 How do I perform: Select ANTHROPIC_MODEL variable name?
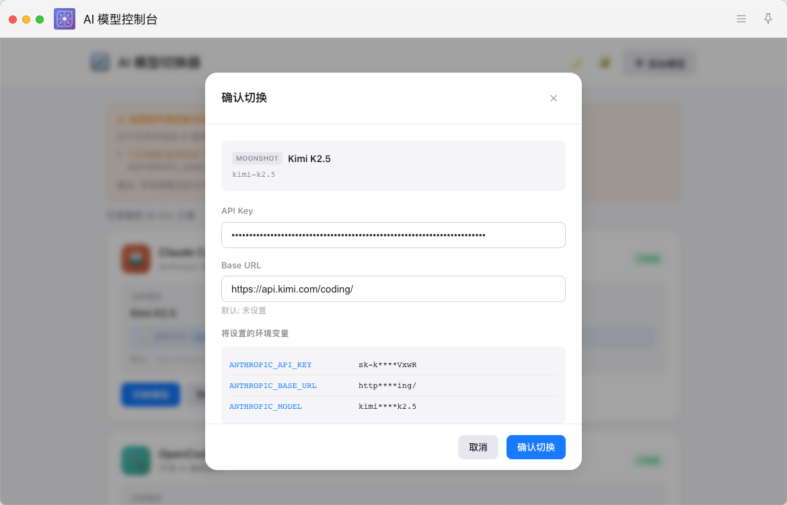(x=266, y=407)
